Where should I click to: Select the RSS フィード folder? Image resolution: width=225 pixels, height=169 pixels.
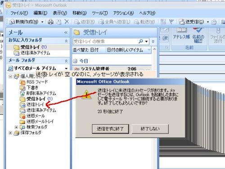[x=37, y=82]
